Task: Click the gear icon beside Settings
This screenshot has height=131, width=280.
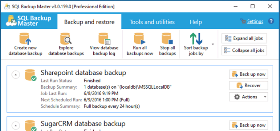Action: click(x=243, y=21)
